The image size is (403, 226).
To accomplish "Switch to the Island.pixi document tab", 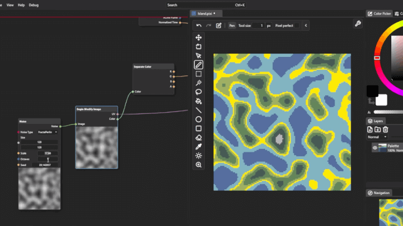I will click(x=205, y=13).
